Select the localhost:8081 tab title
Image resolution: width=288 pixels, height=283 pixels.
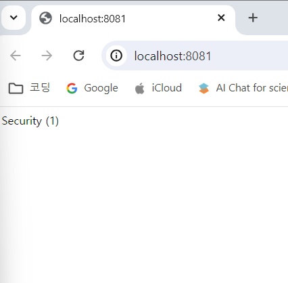[93, 18]
